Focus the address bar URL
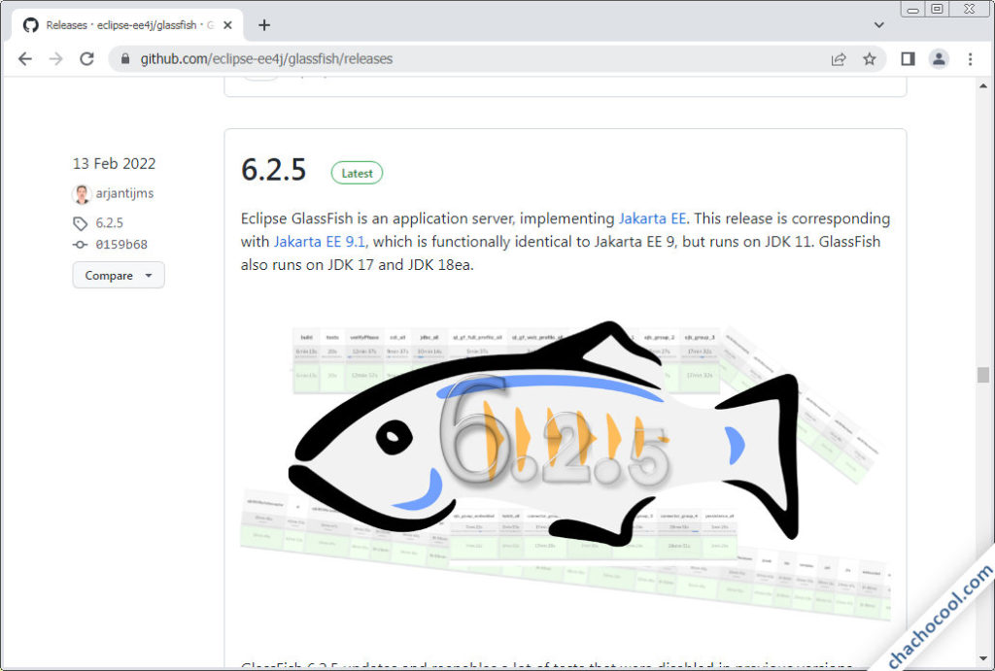 tap(266, 59)
